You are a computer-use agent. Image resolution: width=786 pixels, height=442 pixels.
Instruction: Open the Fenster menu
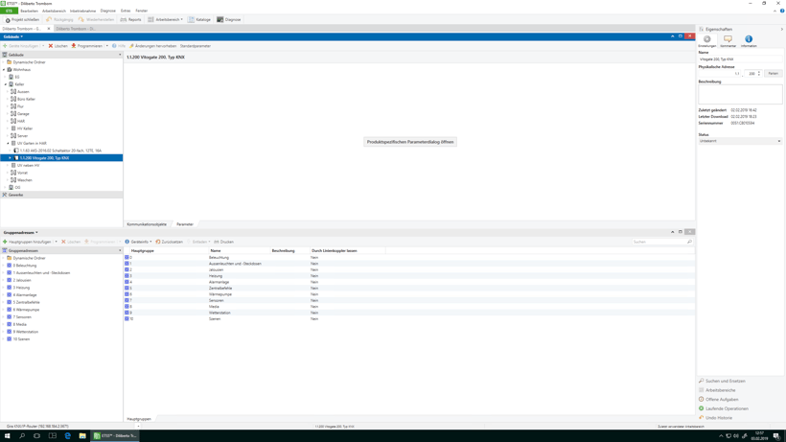click(141, 11)
